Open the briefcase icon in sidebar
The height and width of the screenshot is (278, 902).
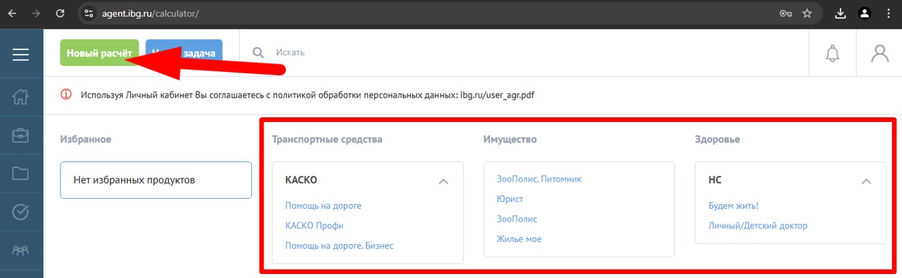(x=20, y=135)
